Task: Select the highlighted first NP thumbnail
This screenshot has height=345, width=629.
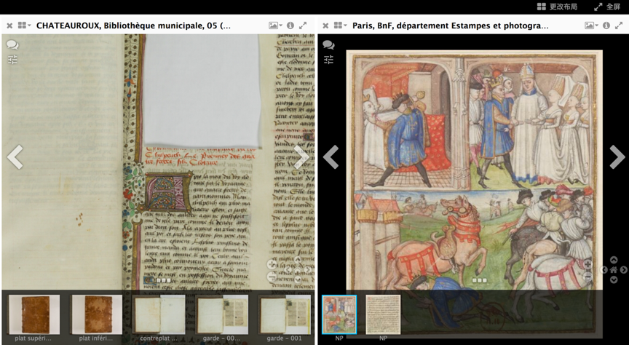Action: tap(339, 314)
